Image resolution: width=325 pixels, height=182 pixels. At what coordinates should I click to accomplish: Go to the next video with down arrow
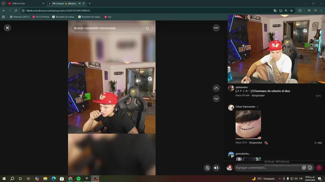coord(216,99)
